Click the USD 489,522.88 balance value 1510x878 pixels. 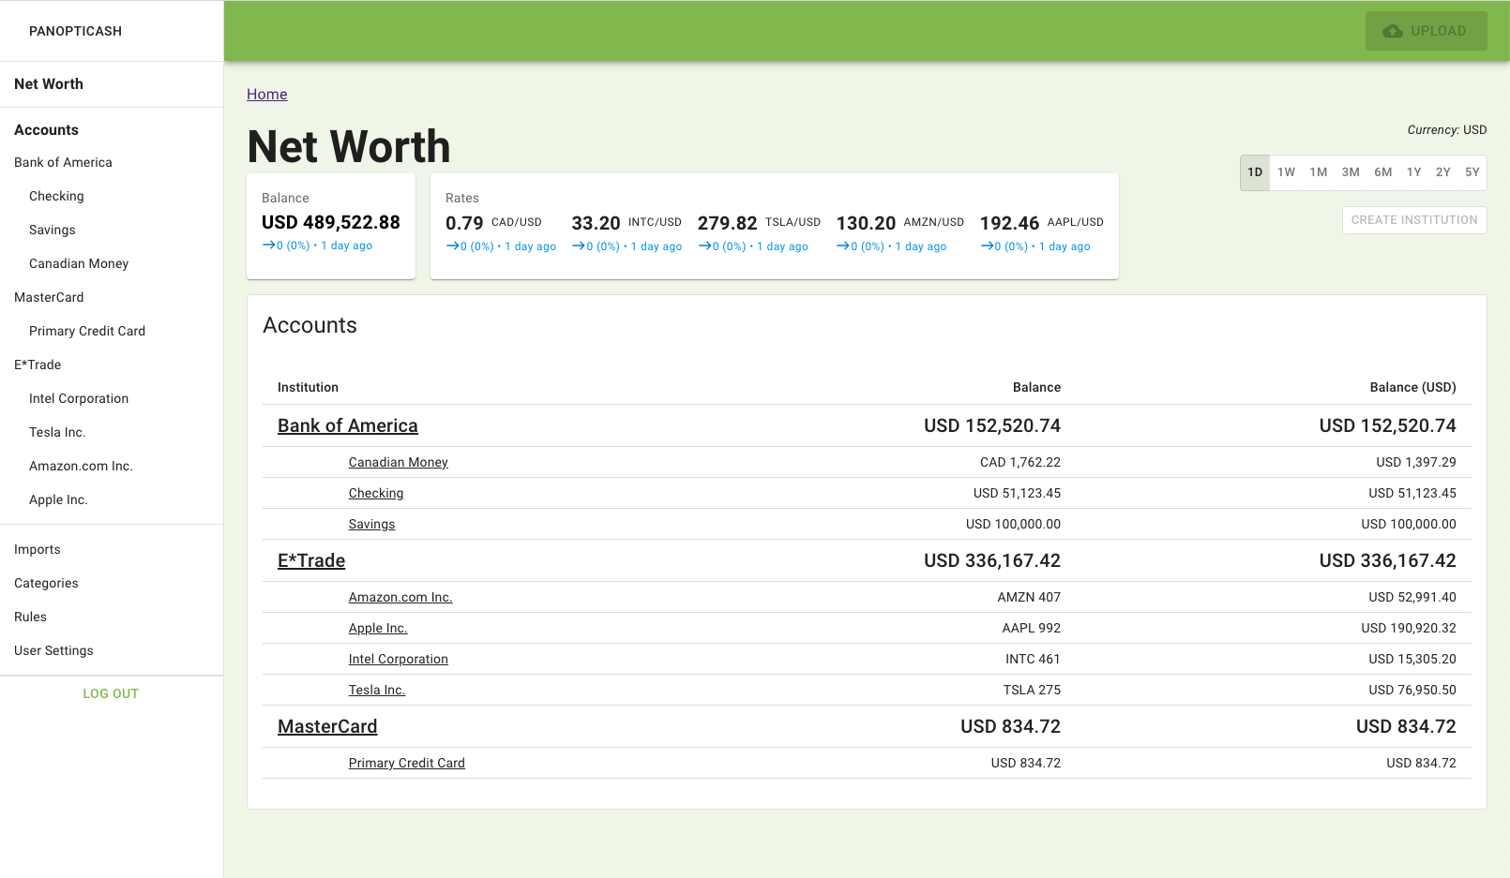tap(331, 222)
